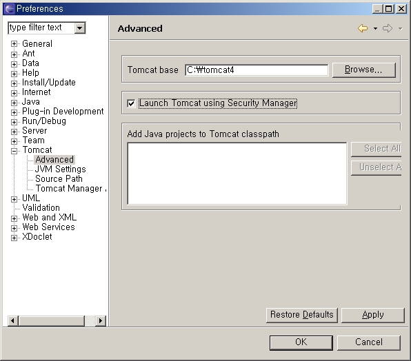
Task: Click the grey forward navigation arrow
Action: (x=388, y=28)
